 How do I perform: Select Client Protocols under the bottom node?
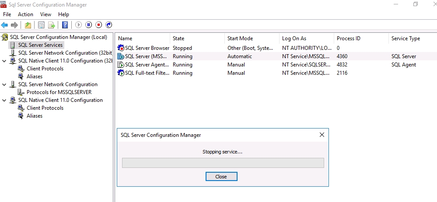pos(45,108)
